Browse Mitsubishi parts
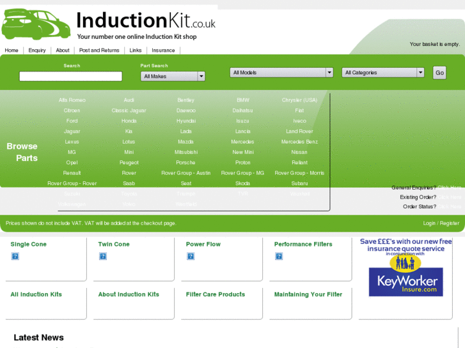Viewport: 465px width, 348px height. tap(186, 152)
